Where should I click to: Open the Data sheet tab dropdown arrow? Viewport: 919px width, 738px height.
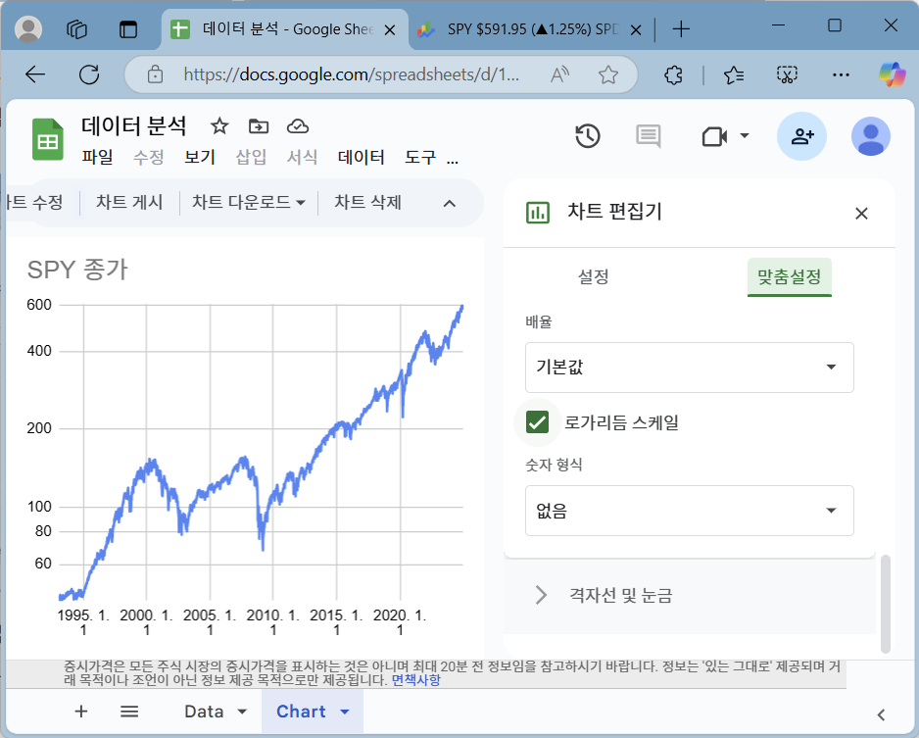click(242, 712)
